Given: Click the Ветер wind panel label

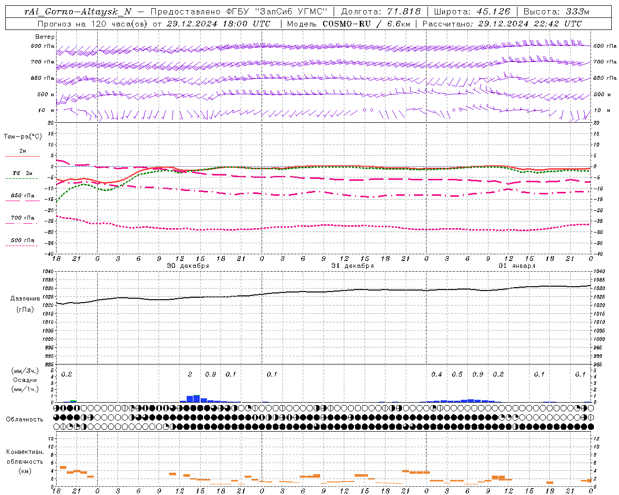Looking at the screenshot, I should (x=45, y=37).
